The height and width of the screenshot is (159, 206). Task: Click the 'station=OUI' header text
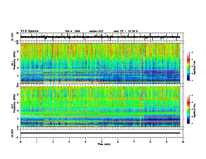96,31
